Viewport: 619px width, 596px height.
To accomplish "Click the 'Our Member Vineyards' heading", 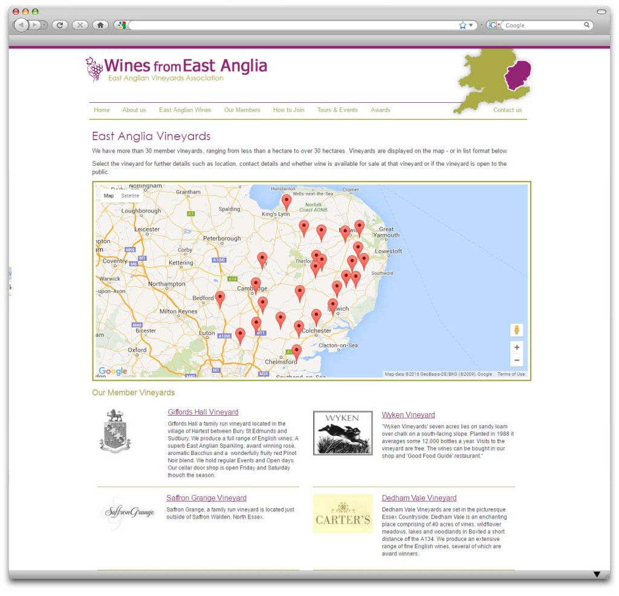I will pyautogui.click(x=134, y=393).
